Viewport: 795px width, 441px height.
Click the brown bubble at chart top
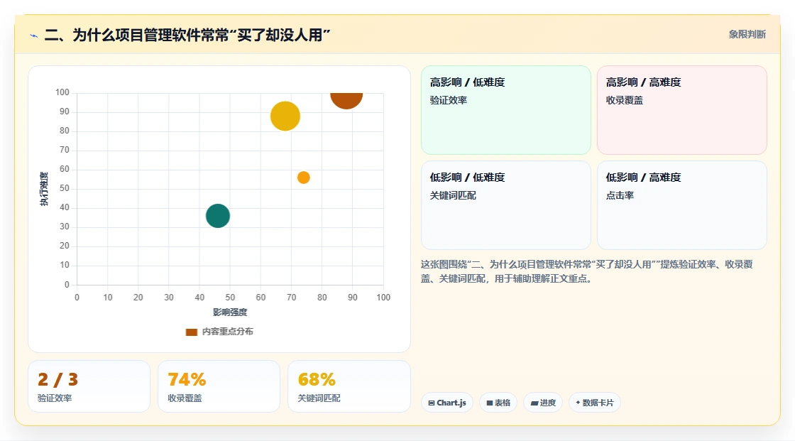tap(346, 100)
